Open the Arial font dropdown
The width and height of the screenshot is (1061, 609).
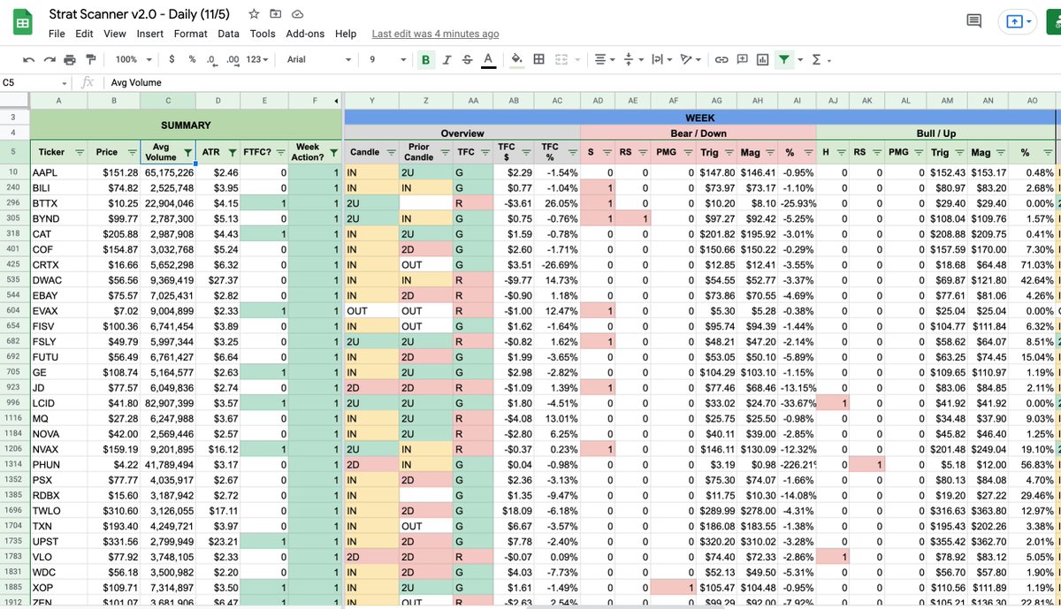click(x=317, y=59)
